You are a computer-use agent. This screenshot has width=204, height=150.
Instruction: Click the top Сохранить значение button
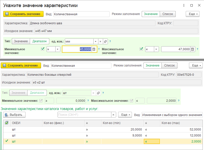coord(24,14)
